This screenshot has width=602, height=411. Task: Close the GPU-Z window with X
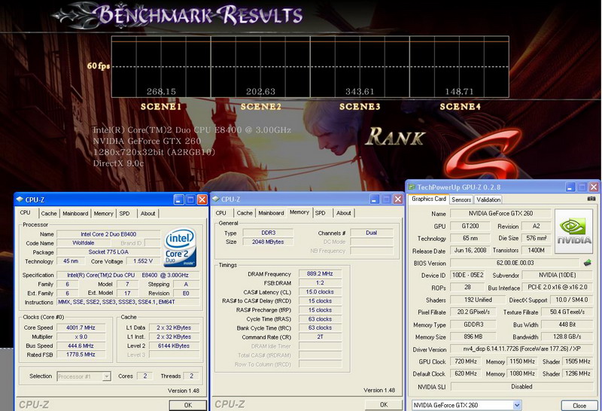594,187
